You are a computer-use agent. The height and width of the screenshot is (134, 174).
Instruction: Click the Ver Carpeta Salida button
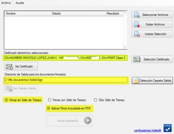pyautogui.click(x=21, y=88)
